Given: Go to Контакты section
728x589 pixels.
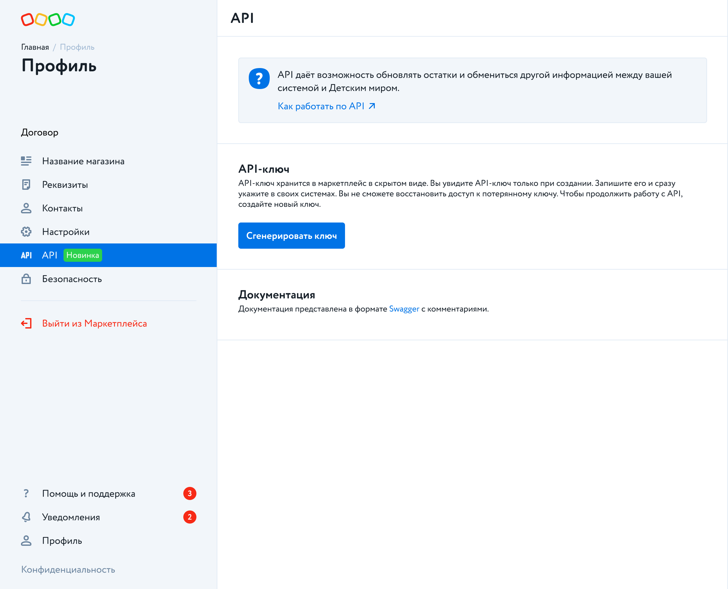Looking at the screenshot, I should click(108, 208).
